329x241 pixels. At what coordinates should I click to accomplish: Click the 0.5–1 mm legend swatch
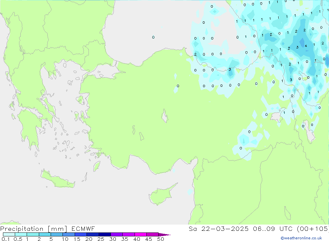(21, 234)
